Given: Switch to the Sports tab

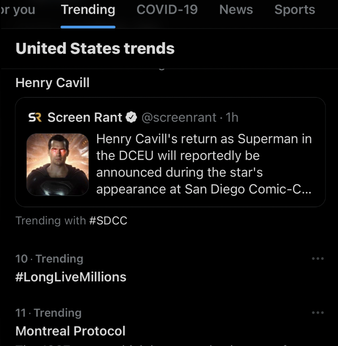Looking at the screenshot, I should [295, 10].
